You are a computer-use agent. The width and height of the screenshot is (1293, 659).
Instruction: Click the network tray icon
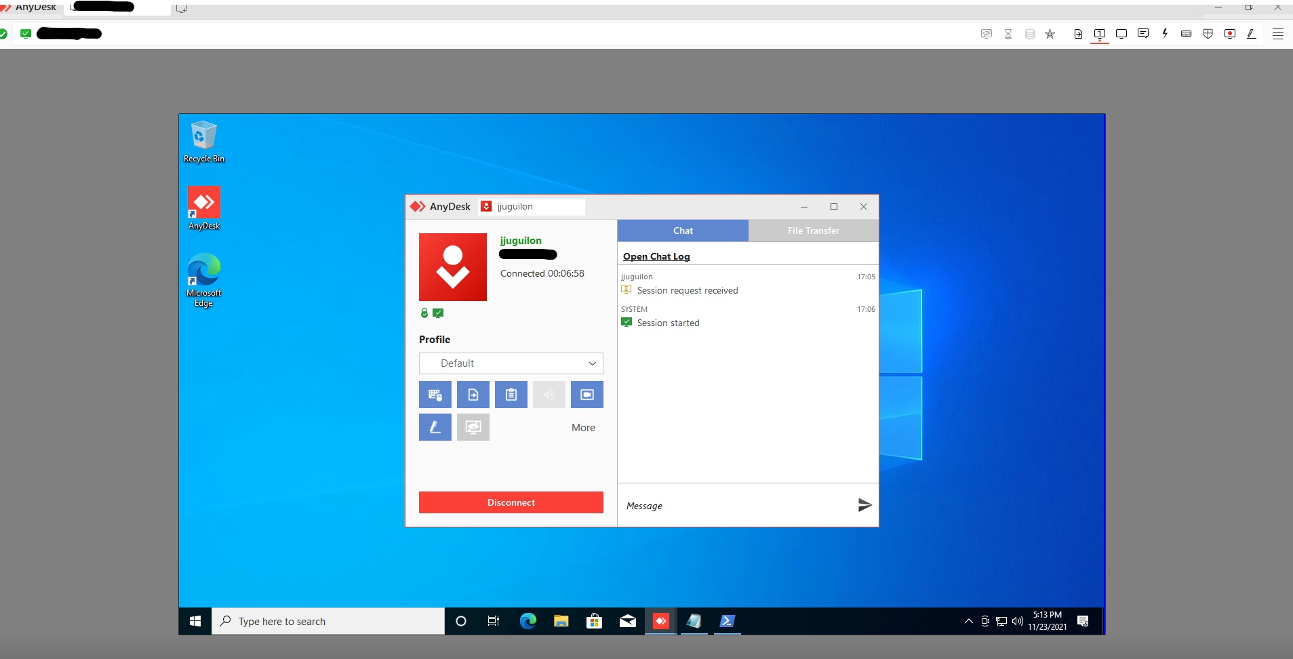pos(1001,621)
